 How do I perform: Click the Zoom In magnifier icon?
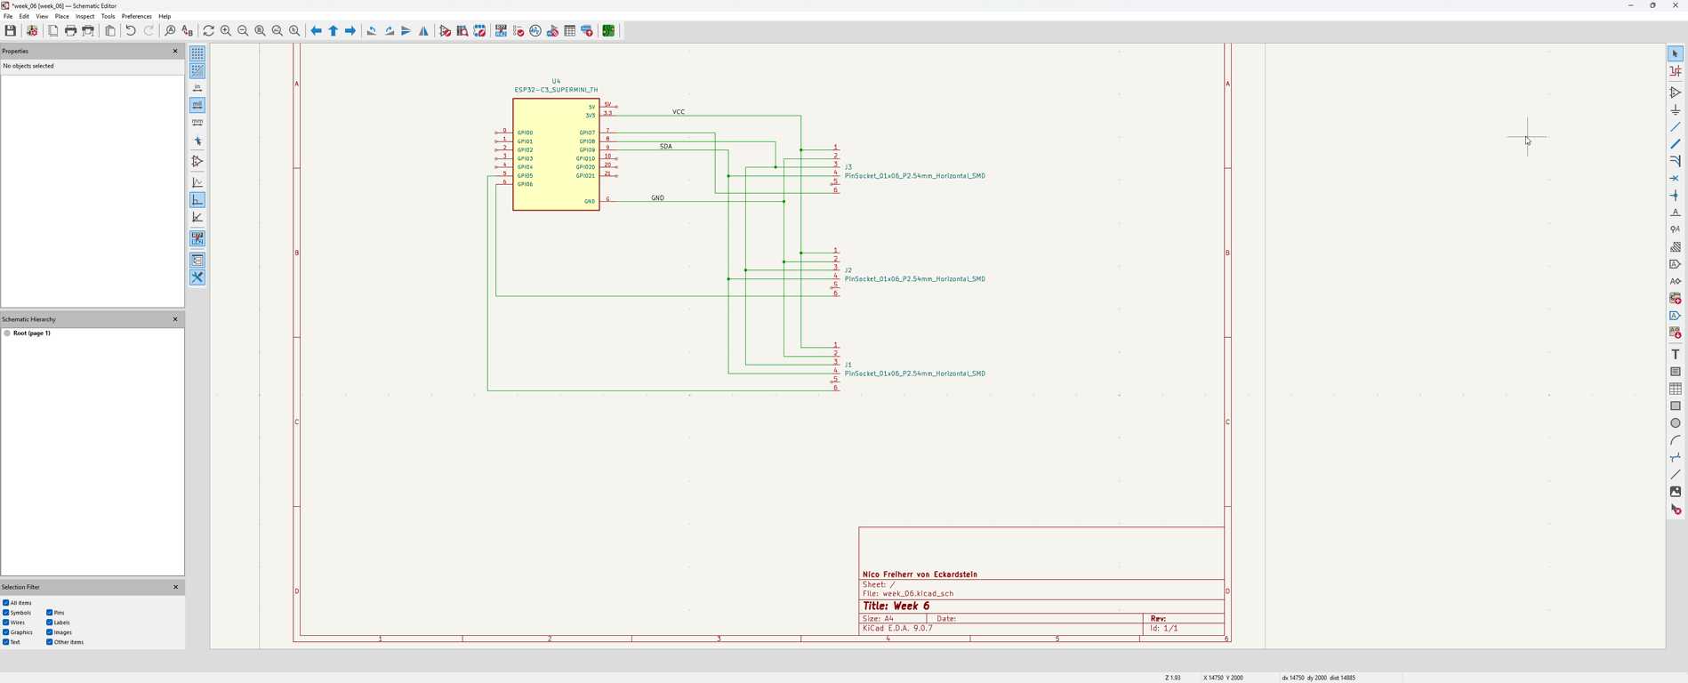coord(226,31)
